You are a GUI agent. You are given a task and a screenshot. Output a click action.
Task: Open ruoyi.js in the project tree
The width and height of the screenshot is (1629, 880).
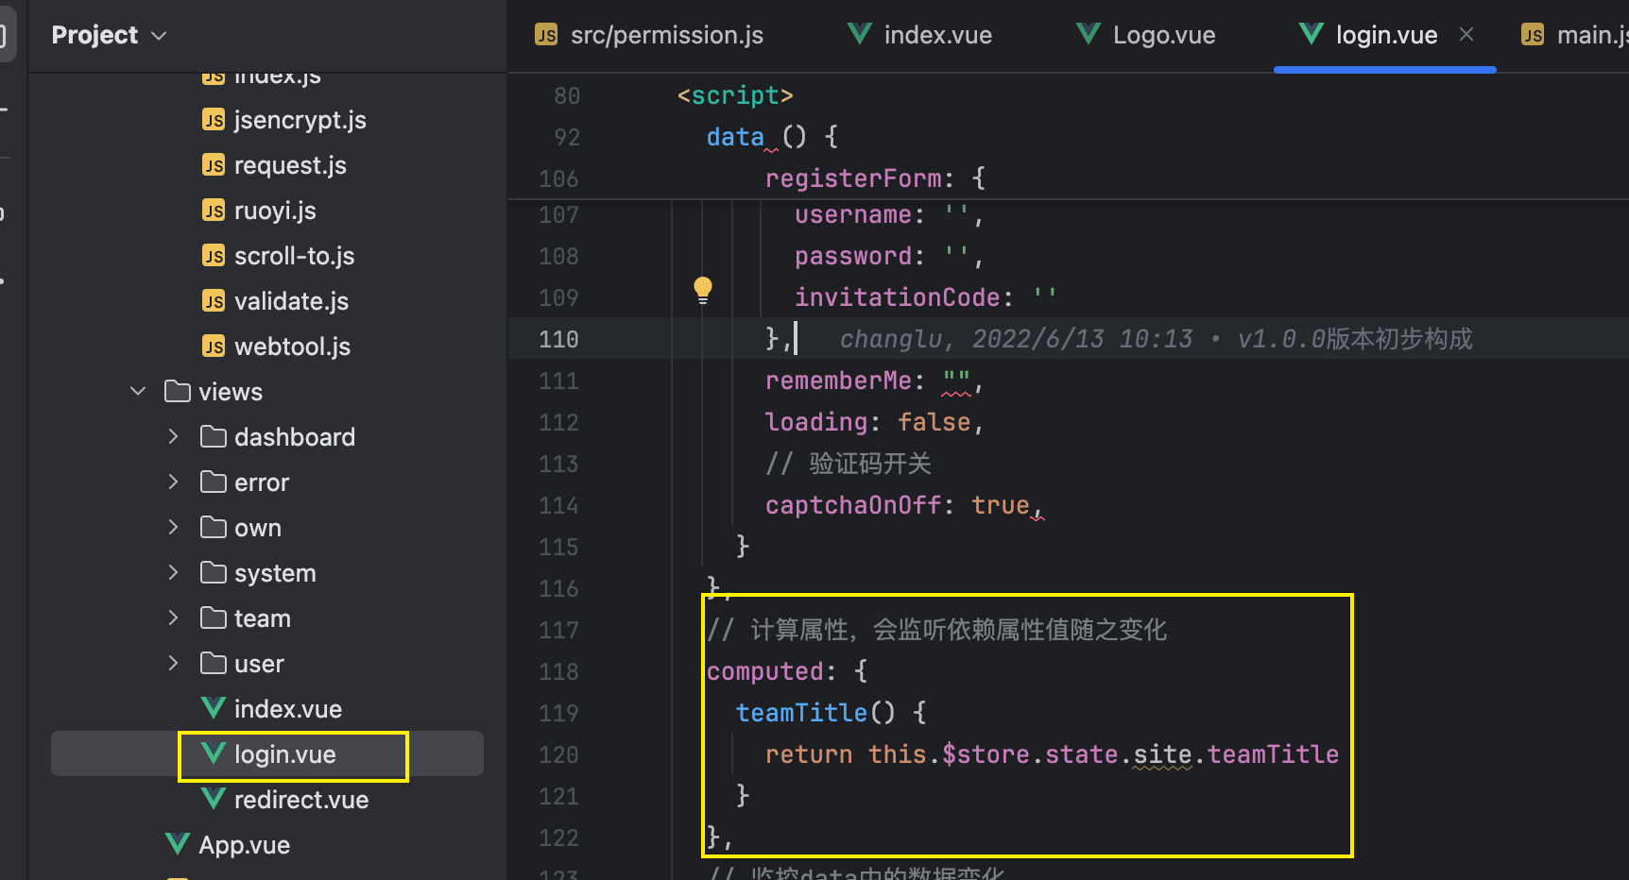click(259, 211)
